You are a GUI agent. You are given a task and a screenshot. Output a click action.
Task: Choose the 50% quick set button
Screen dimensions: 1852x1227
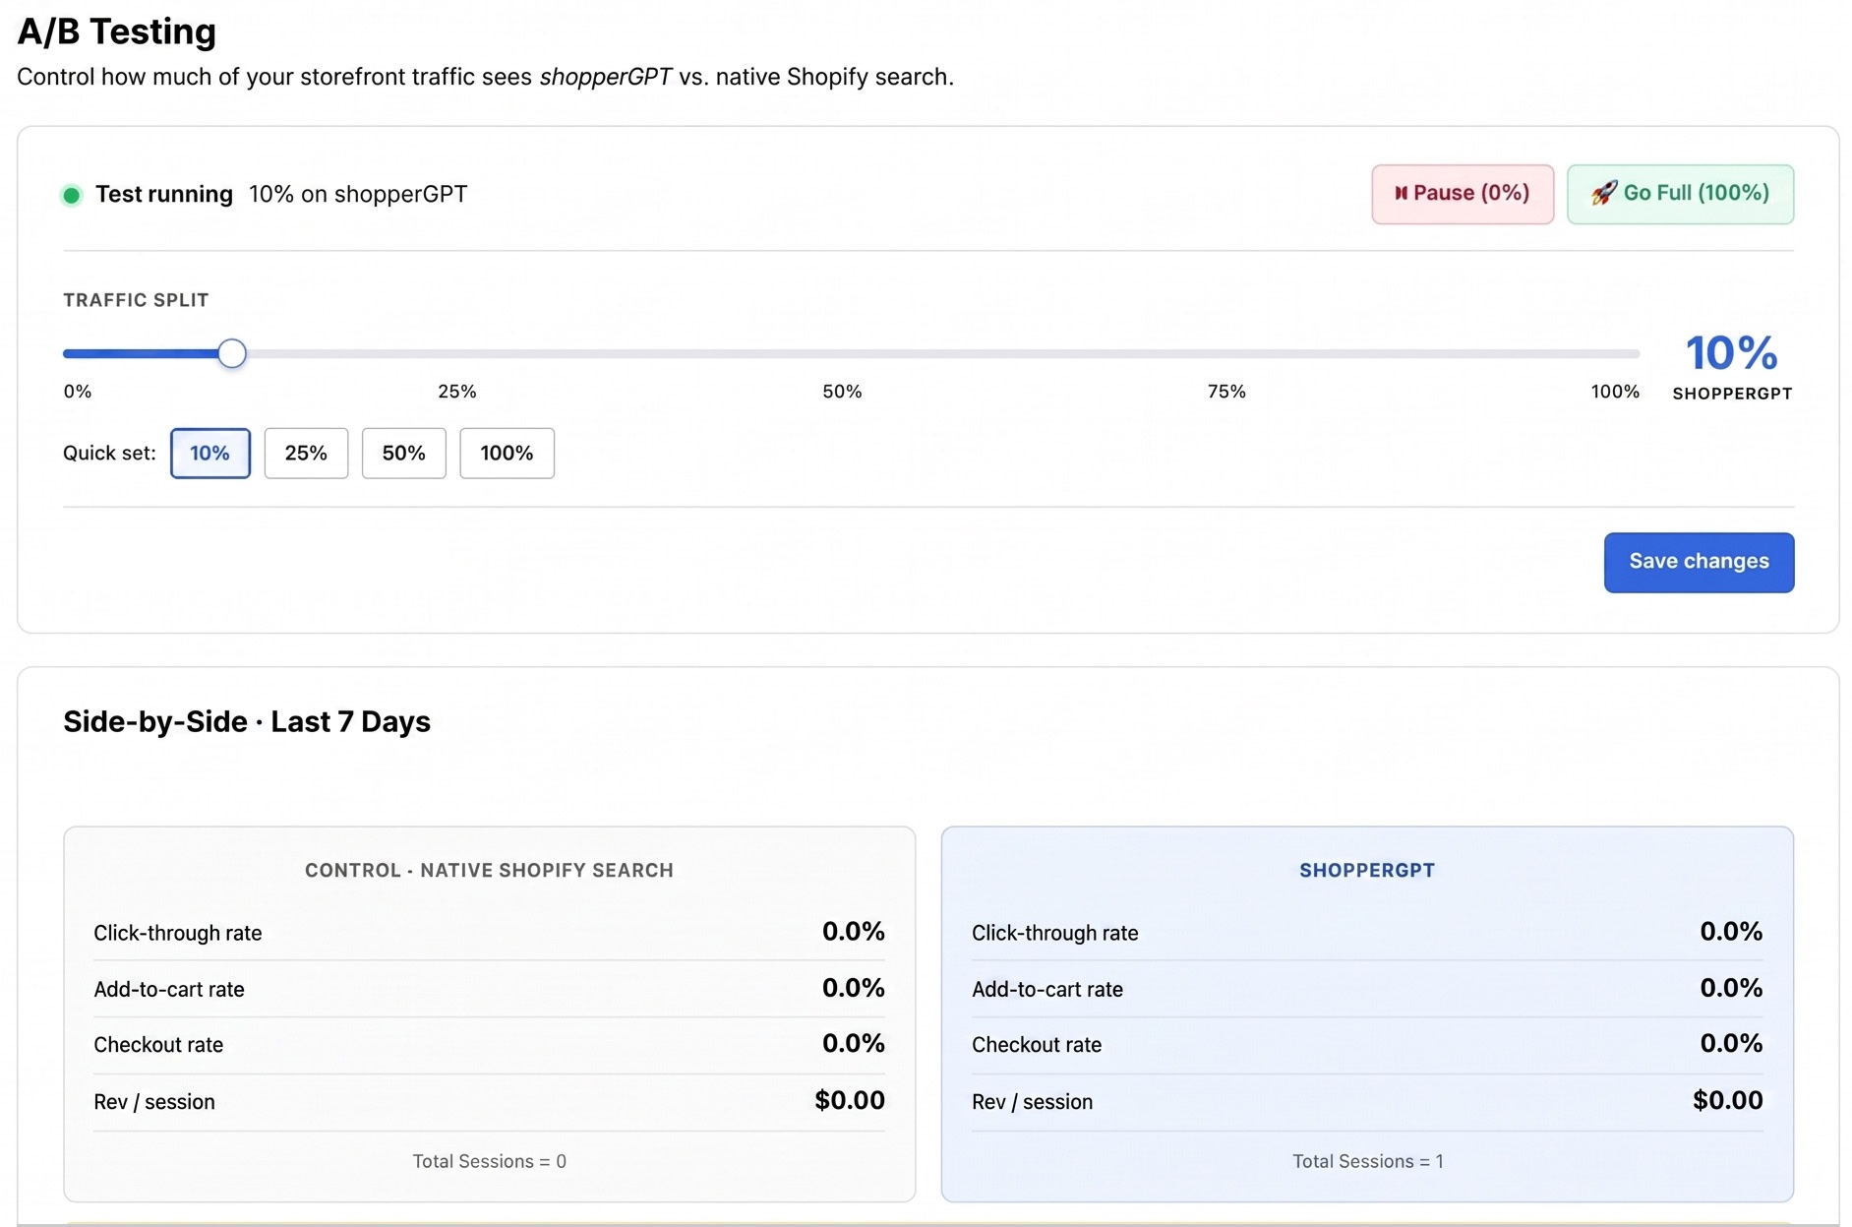pyautogui.click(x=403, y=453)
